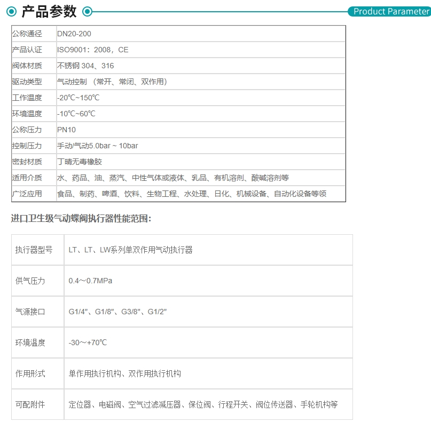Click the 作用形式 label

point(30,373)
